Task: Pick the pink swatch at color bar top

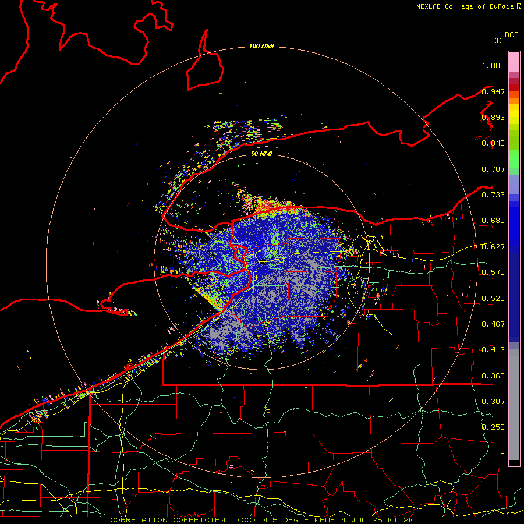Action: coord(514,62)
